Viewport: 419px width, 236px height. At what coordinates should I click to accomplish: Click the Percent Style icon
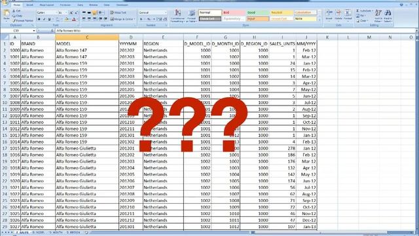(149, 19)
